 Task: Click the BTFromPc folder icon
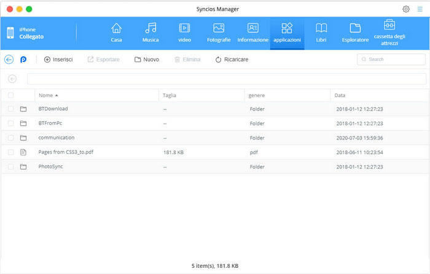coord(23,123)
